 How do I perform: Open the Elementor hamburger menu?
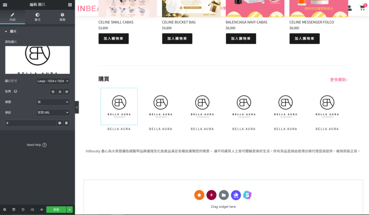[x=5, y=5]
